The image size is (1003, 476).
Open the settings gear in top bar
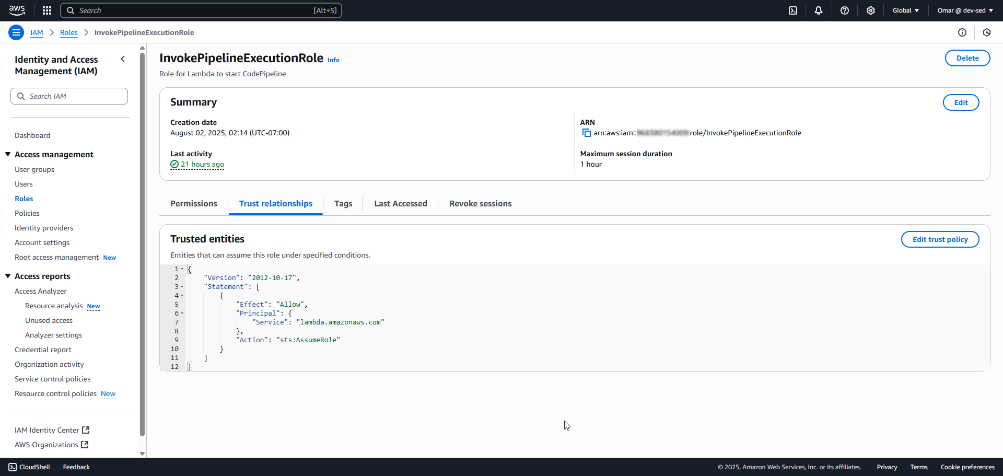pyautogui.click(x=871, y=10)
